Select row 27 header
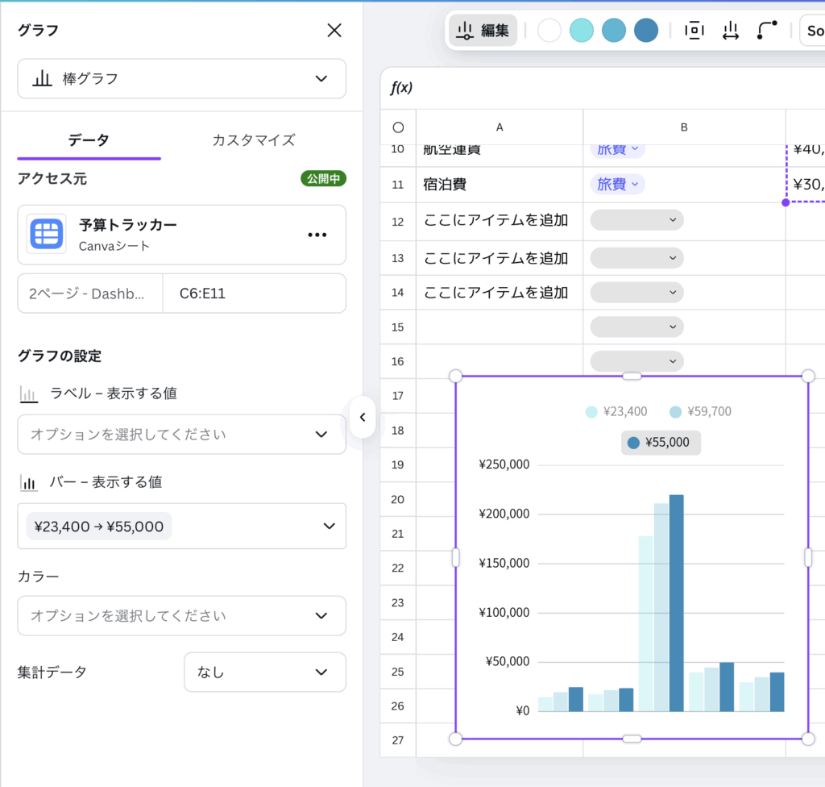 398,740
